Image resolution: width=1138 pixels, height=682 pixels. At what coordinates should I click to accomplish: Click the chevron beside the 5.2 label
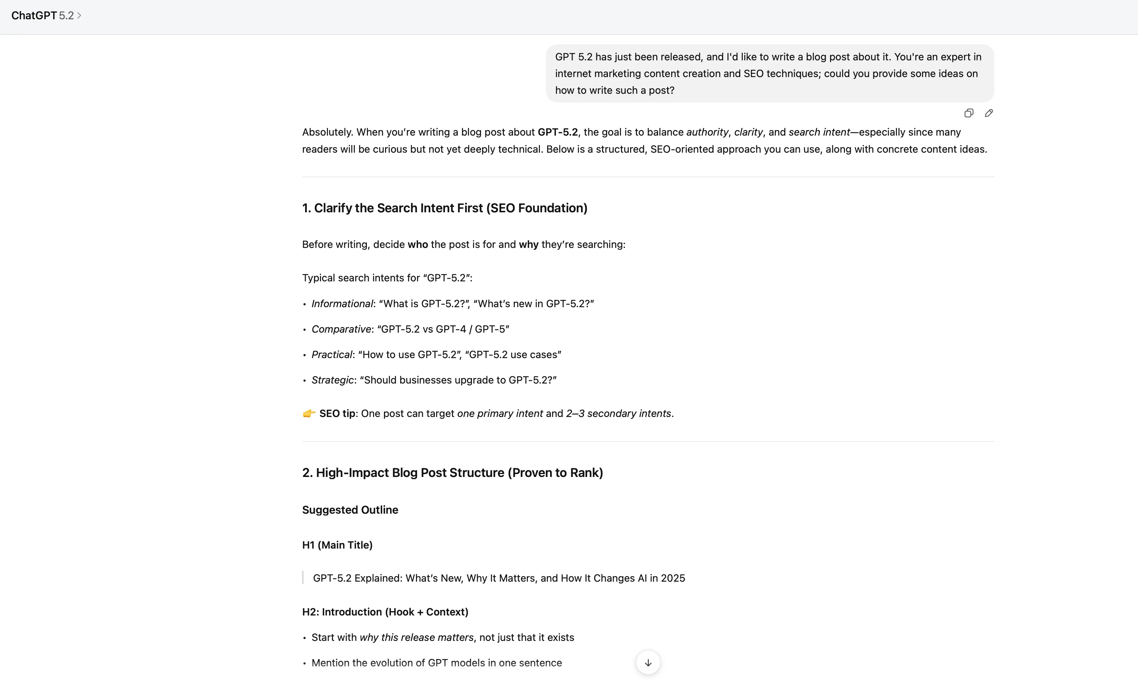click(80, 16)
